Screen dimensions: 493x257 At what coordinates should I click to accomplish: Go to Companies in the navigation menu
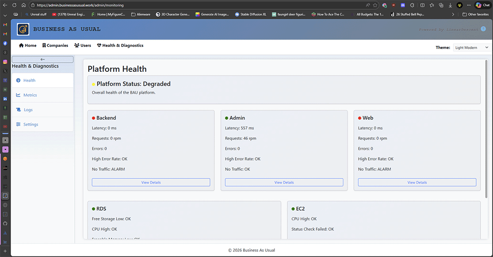pyautogui.click(x=55, y=45)
